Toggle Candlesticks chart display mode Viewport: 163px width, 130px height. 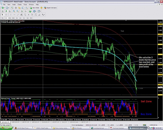pos(6,11)
